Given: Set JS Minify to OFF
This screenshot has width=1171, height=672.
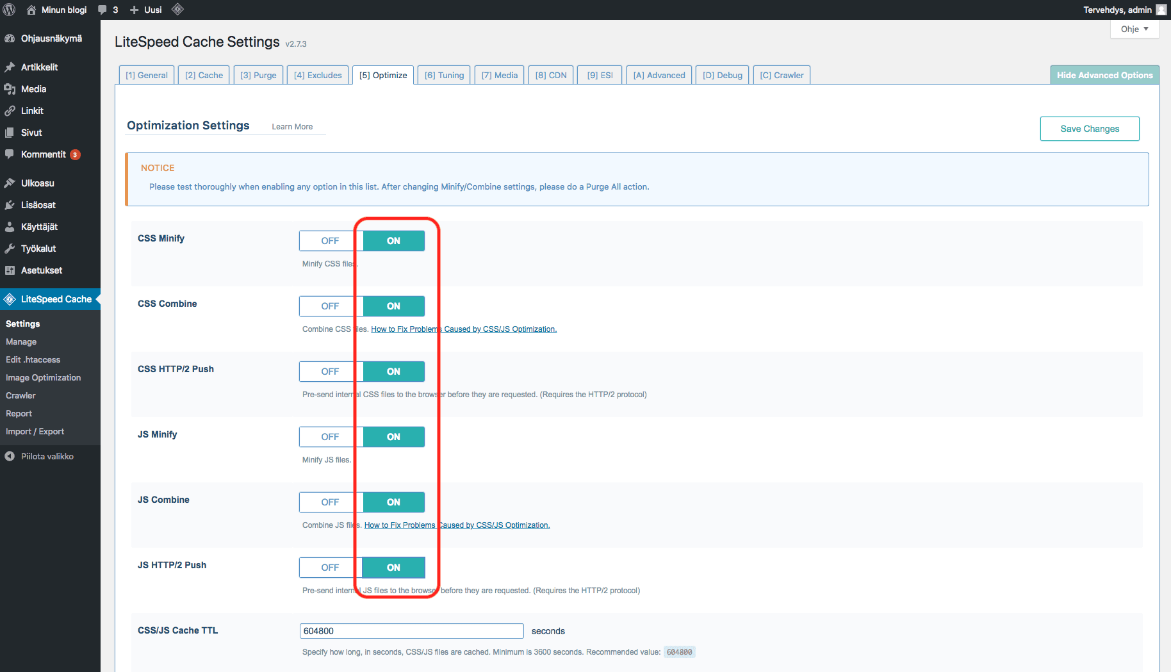Looking at the screenshot, I should [x=331, y=437].
